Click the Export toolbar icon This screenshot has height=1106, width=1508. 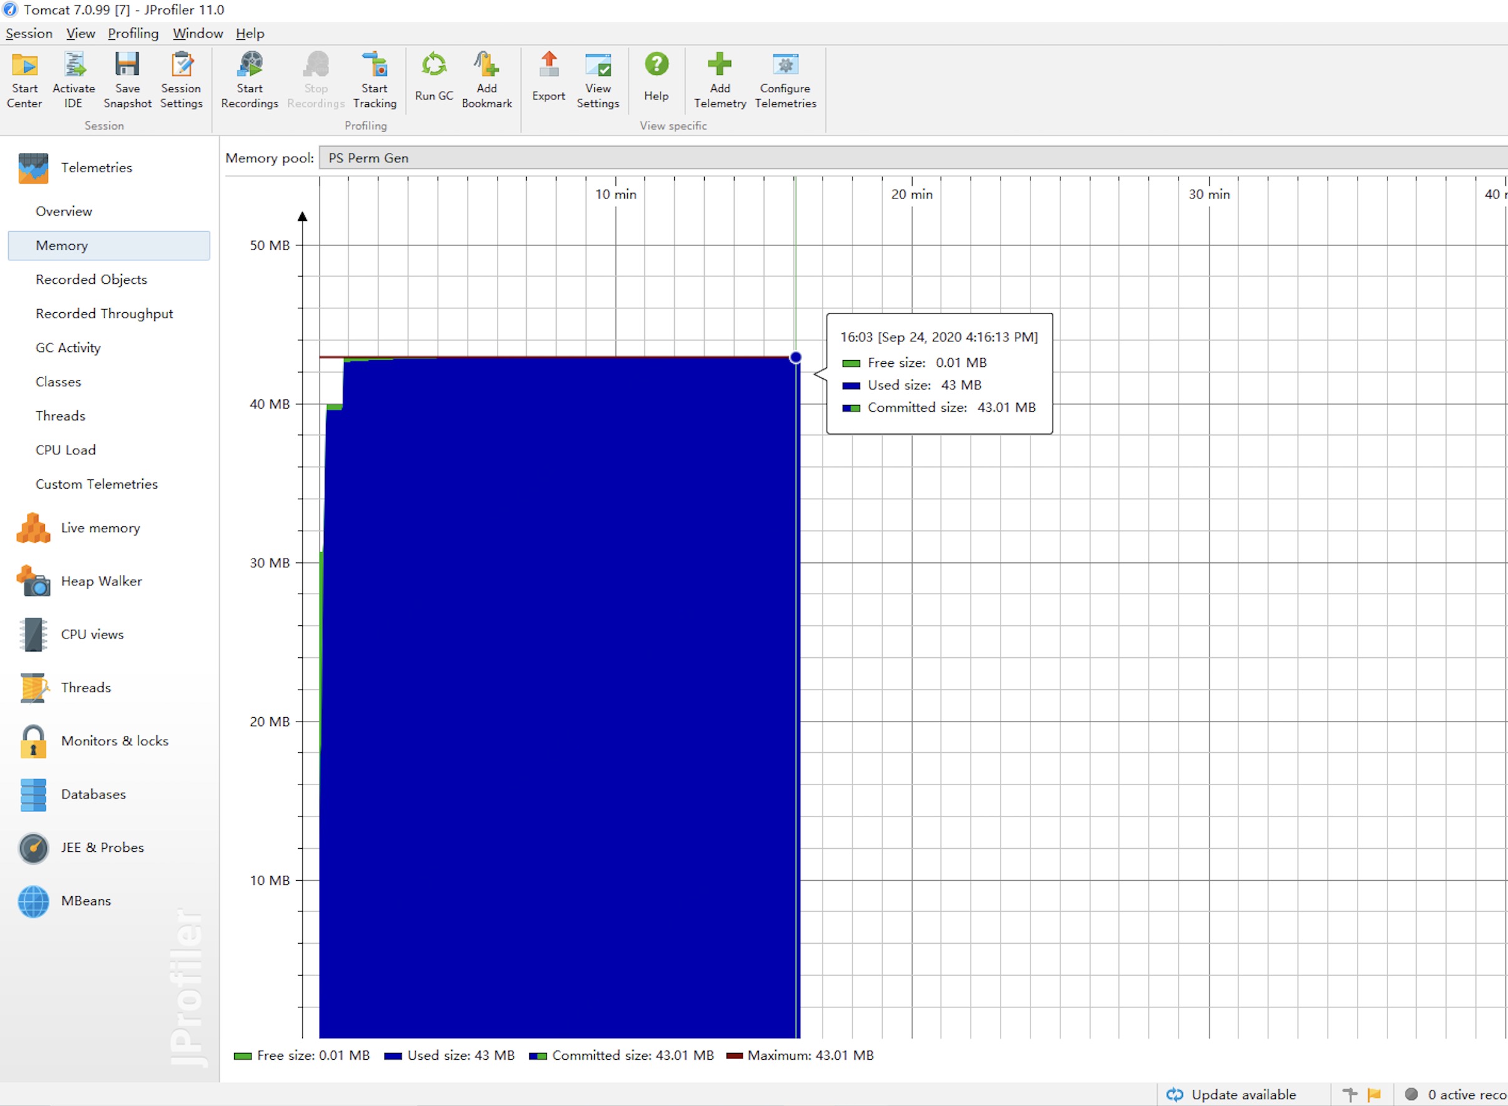click(x=549, y=66)
